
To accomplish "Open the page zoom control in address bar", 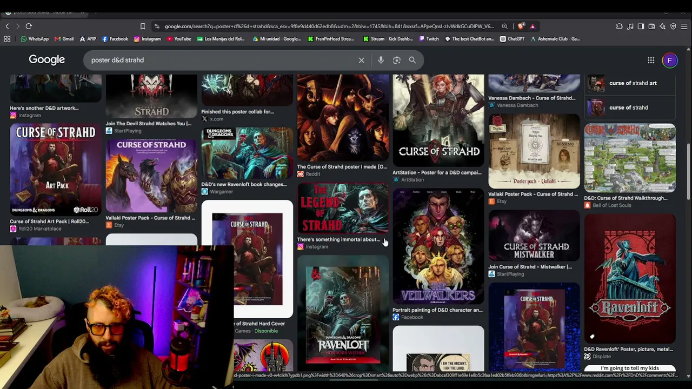I will tap(504, 26).
